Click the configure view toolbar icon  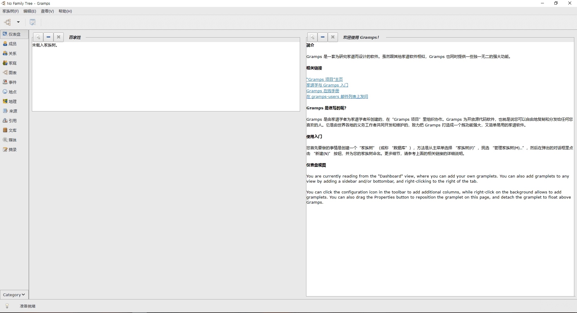[x=33, y=22]
